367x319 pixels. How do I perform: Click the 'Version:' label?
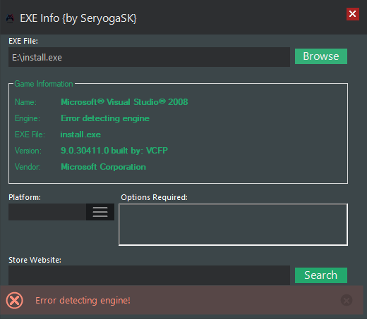[x=28, y=151]
